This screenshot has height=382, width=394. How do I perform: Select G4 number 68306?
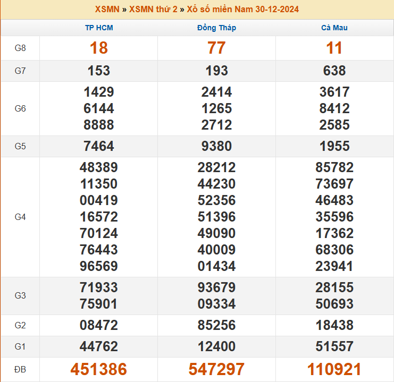tap(334, 250)
